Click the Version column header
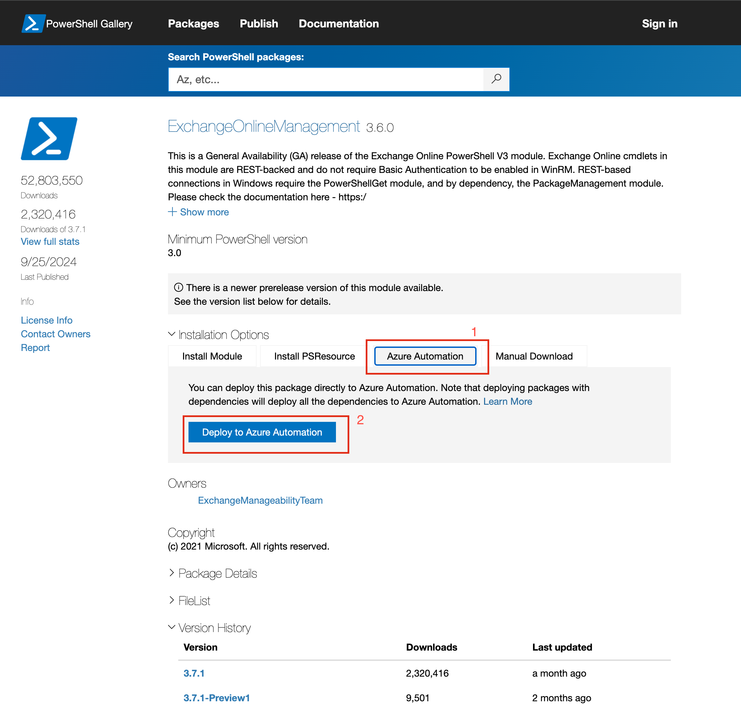Image resolution: width=741 pixels, height=704 pixels. (x=200, y=648)
